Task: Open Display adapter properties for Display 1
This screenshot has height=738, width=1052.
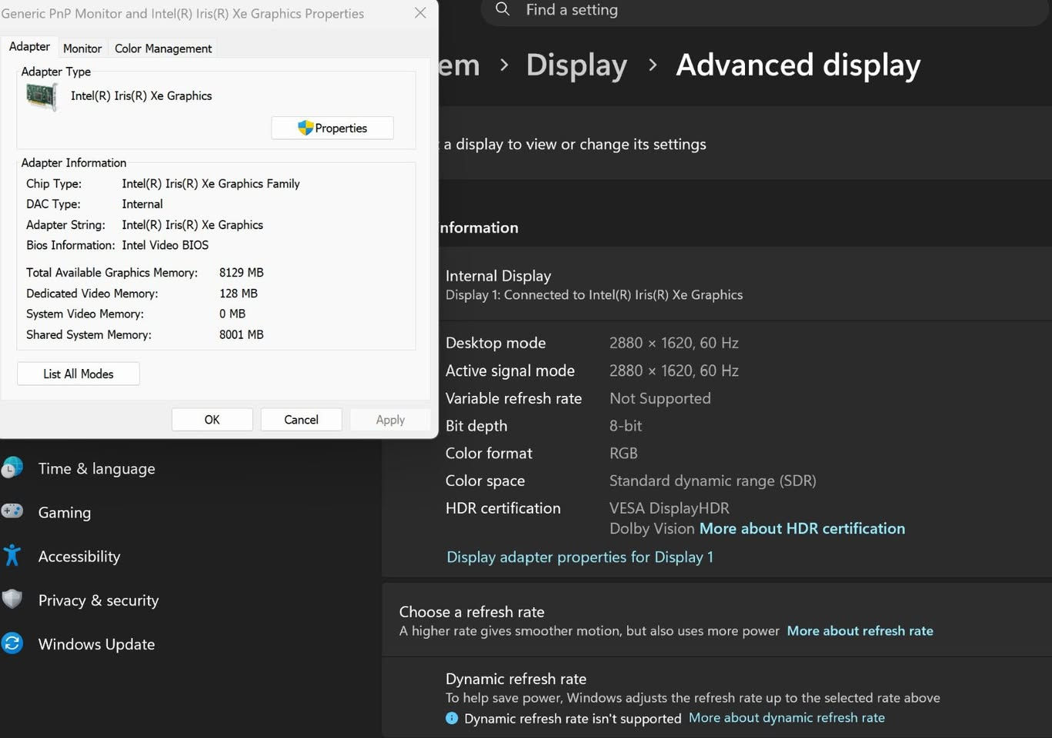Action: pos(579,557)
